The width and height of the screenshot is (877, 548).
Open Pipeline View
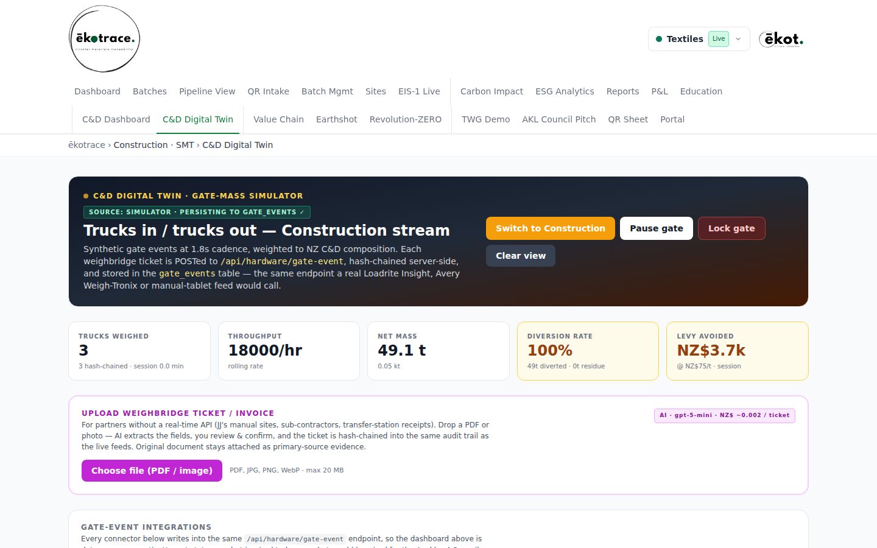(x=207, y=91)
